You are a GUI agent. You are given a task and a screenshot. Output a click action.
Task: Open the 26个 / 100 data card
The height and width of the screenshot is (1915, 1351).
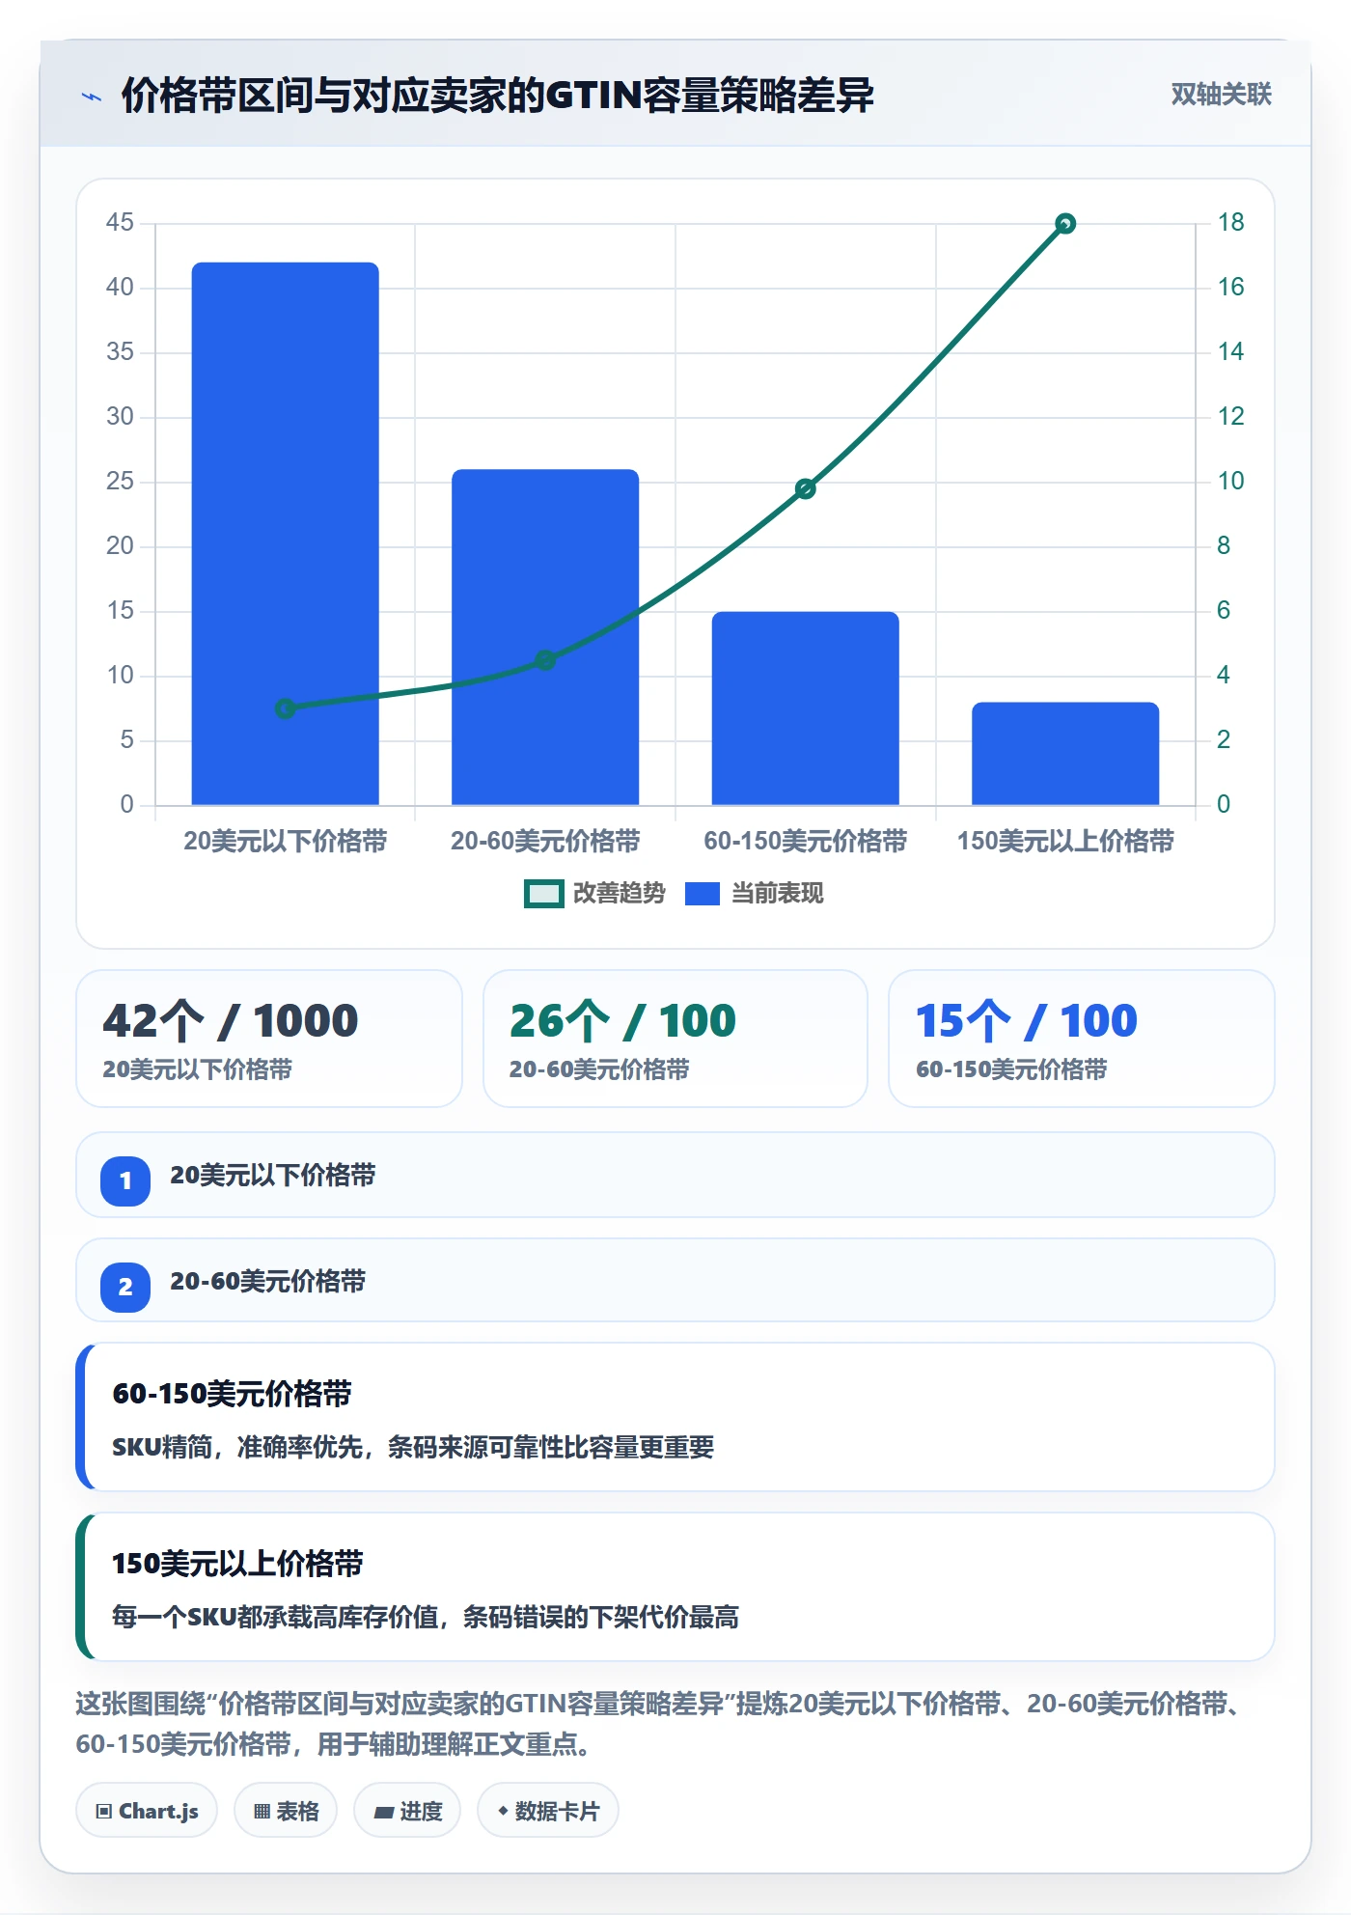tap(675, 1039)
